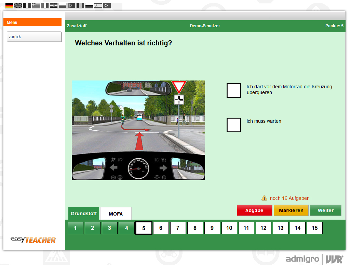This screenshot has width=350, height=265.
Task: Open the MOFA tab
Action: coord(115,214)
